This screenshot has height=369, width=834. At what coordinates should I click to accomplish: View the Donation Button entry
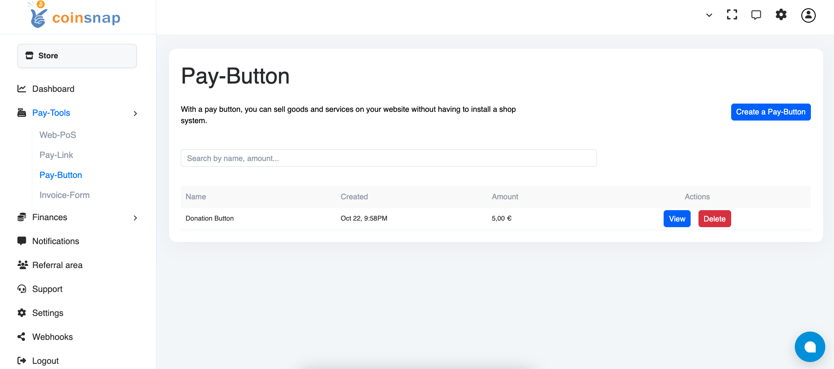(x=677, y=219)
